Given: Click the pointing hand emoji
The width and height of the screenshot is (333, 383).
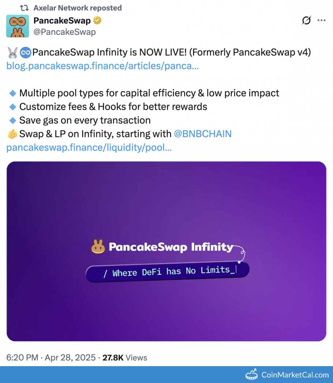Looking at the screenshot, I should (12, 134).
